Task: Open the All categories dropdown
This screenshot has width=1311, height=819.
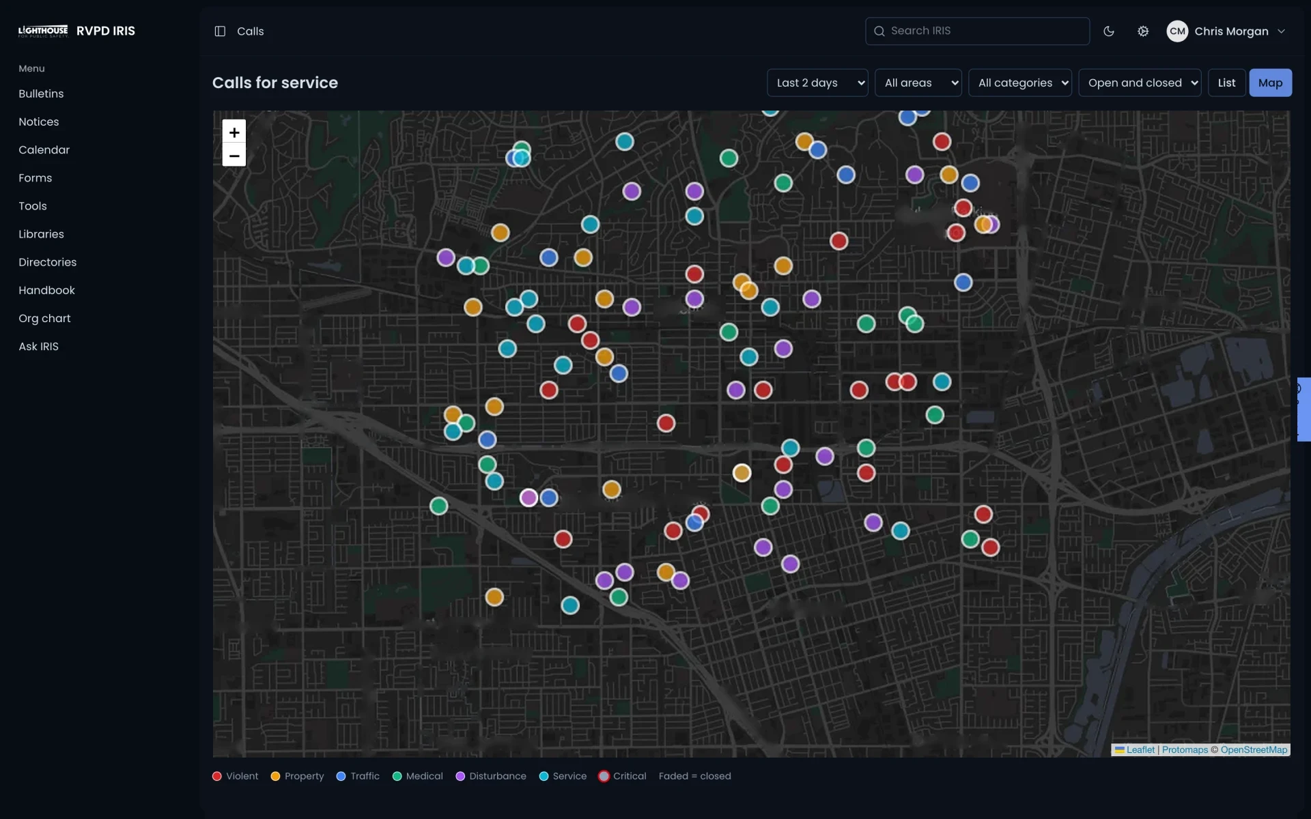Action: coord(1020,83)
